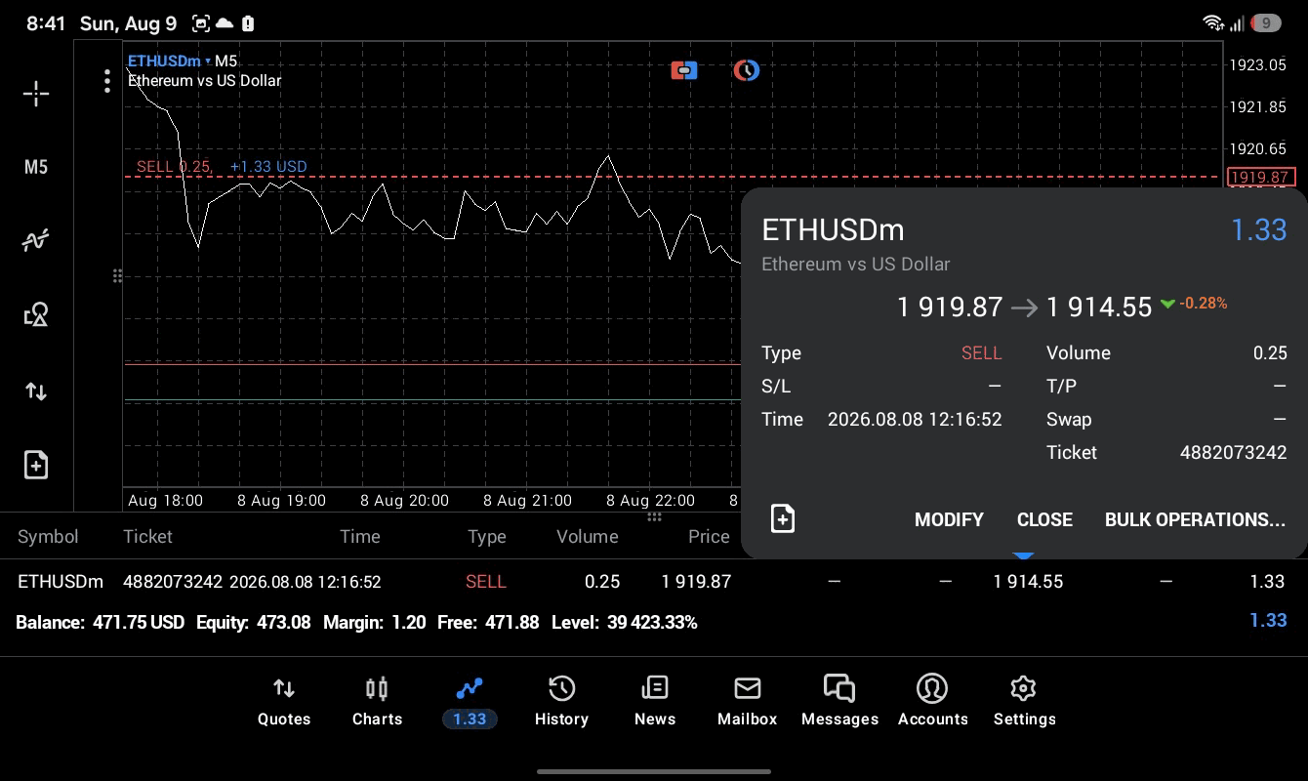
Task: Select the ETHUSDm position row symbol
Action: (61, 582)
